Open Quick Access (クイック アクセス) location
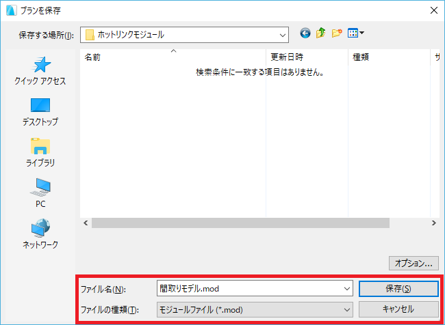Image resolution: width=445 pixels, height=325 pixels. click(x=40, y=71)
